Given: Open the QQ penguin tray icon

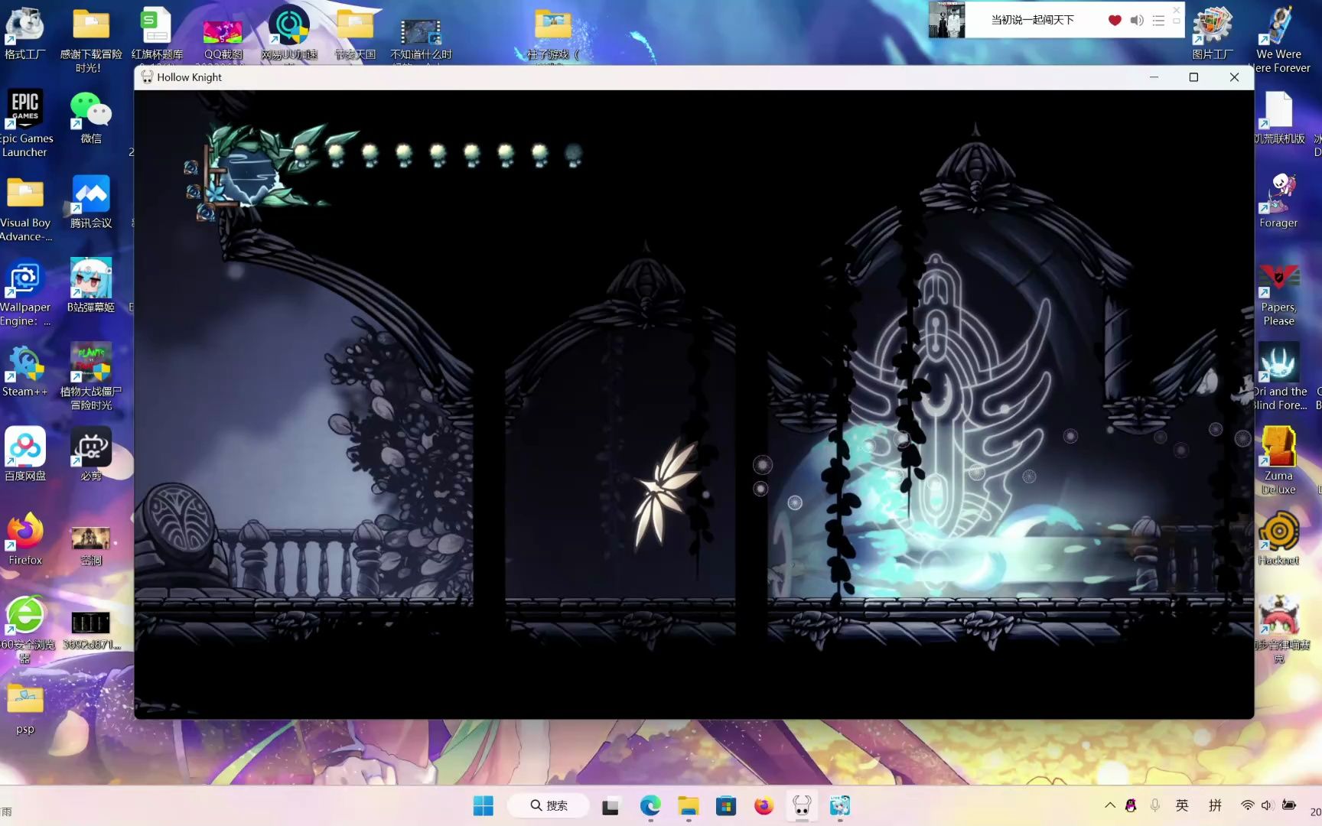Looking at the screenshot, I should tap(1131, 805).
